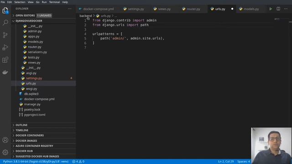
Task: Open Explorer views and more actions ellipsis
Action: pyautogui.click(x=70, y=9)
